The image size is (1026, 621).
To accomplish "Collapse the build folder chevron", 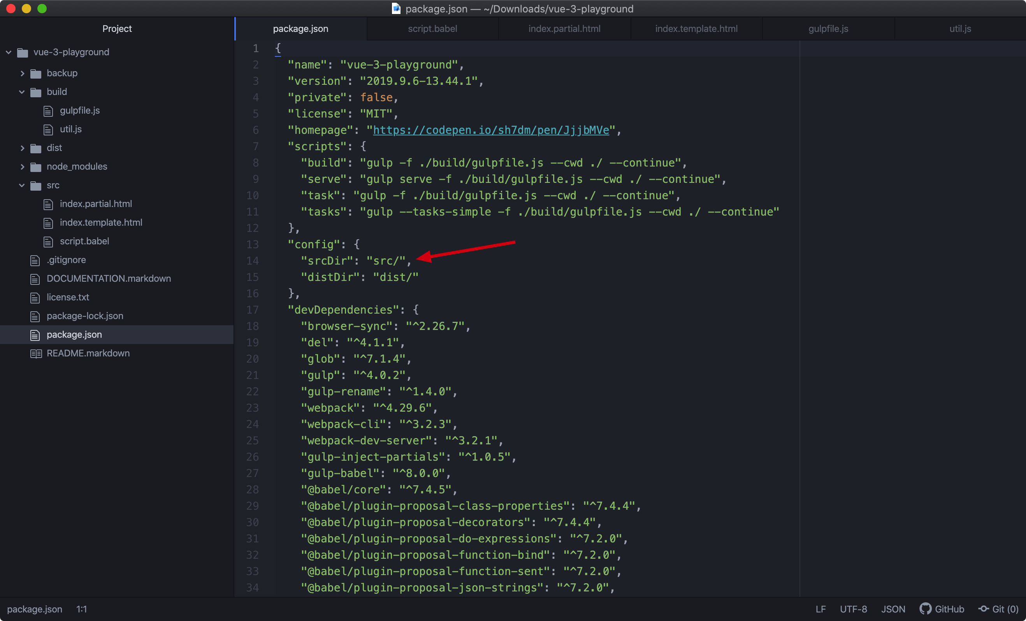I will [x=22, y=92].
